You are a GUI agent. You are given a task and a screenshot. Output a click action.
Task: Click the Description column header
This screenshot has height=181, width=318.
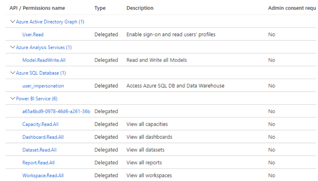tap(140, 8)
